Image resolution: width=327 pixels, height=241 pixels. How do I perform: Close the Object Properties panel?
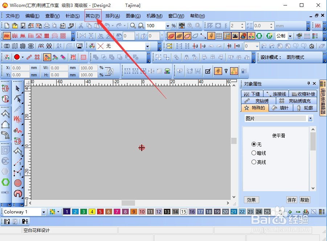pos(314,83)
